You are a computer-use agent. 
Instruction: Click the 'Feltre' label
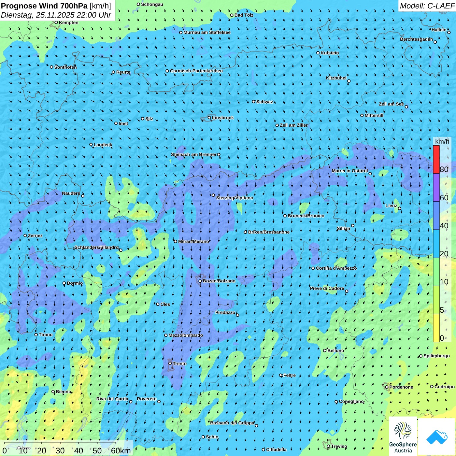coord(290,375)
